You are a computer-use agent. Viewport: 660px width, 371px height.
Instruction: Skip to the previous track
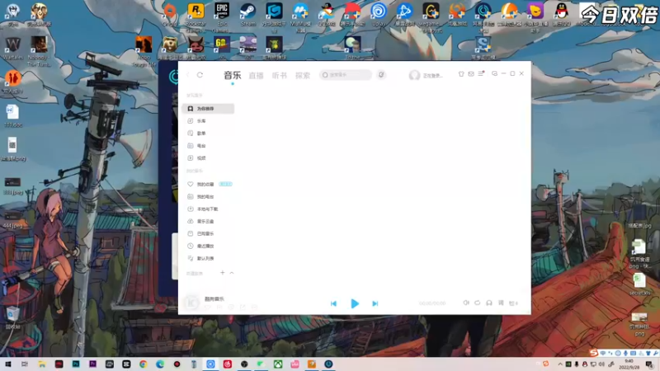[x=333, y=303]
